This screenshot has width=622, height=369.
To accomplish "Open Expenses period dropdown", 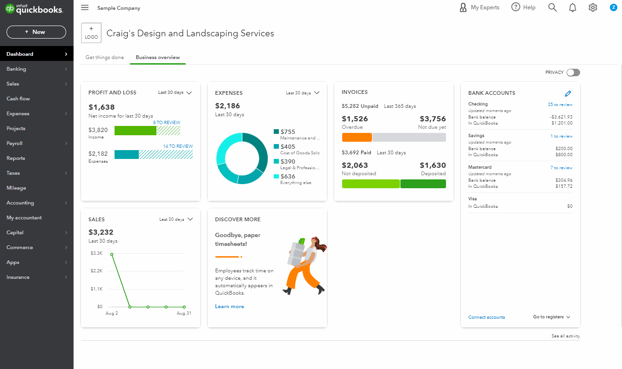I will click(x=303, y=93).
